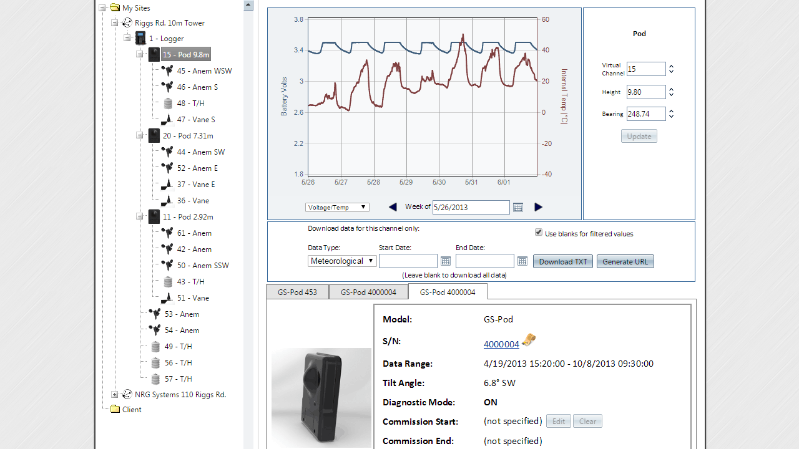Image resolution: width=799 pixels, height=449 pixels.
Task: Click the 44 - Anem SW anemometer icon
Action: click(167, 152)
